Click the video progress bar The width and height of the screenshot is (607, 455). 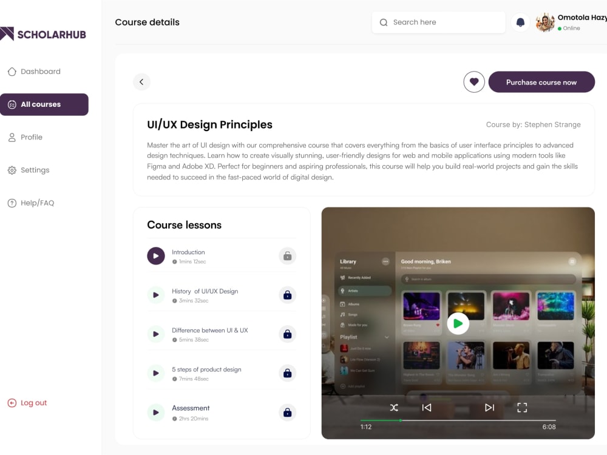pos(458,420)
